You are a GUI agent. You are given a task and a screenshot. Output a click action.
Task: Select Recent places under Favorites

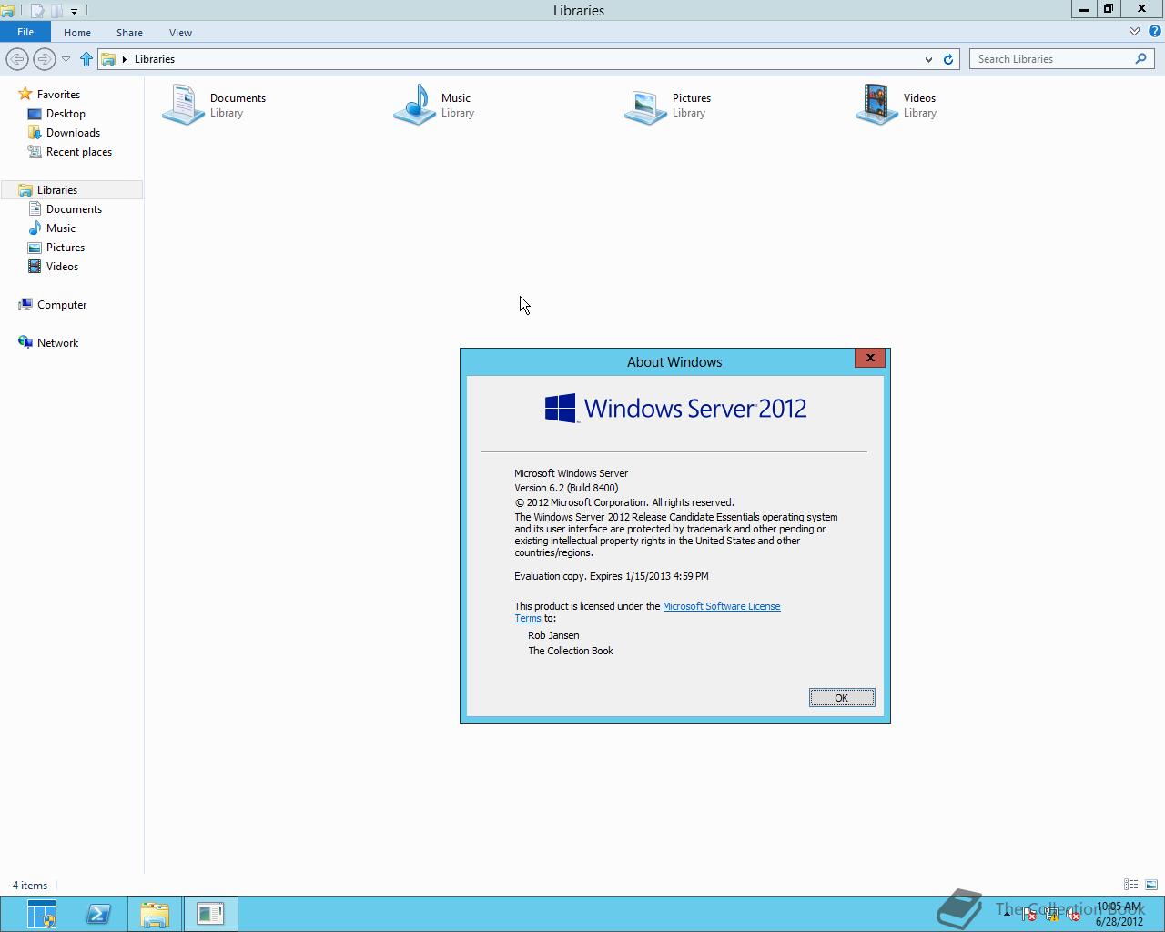[x=78, y=152]
